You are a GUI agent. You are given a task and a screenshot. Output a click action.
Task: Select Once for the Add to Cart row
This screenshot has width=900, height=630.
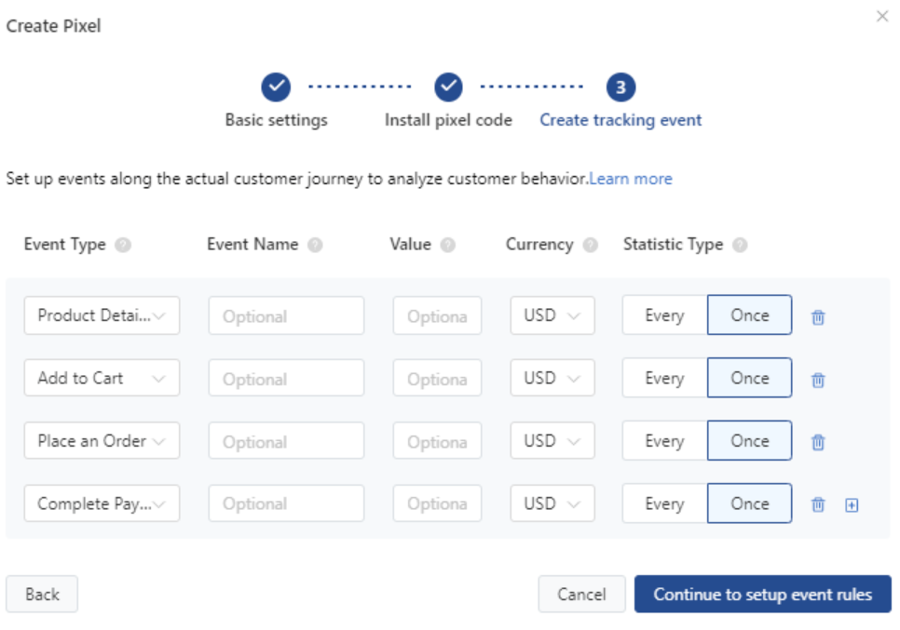click(750, 378)
